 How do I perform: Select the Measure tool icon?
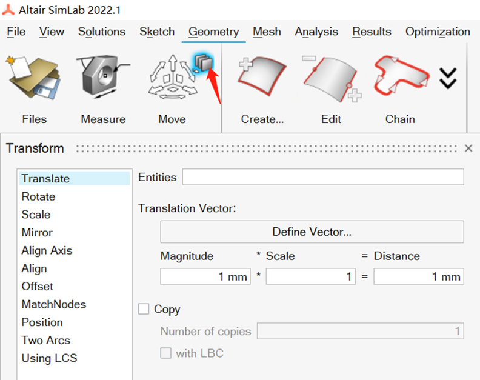pos(103,76)
